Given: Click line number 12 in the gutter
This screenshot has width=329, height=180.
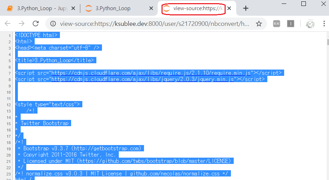Looking at the screenshot, I should [9, 105].
